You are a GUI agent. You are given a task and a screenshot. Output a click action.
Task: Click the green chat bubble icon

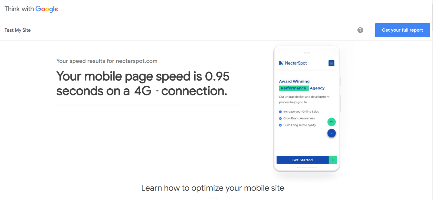click(x=332, y=122)
